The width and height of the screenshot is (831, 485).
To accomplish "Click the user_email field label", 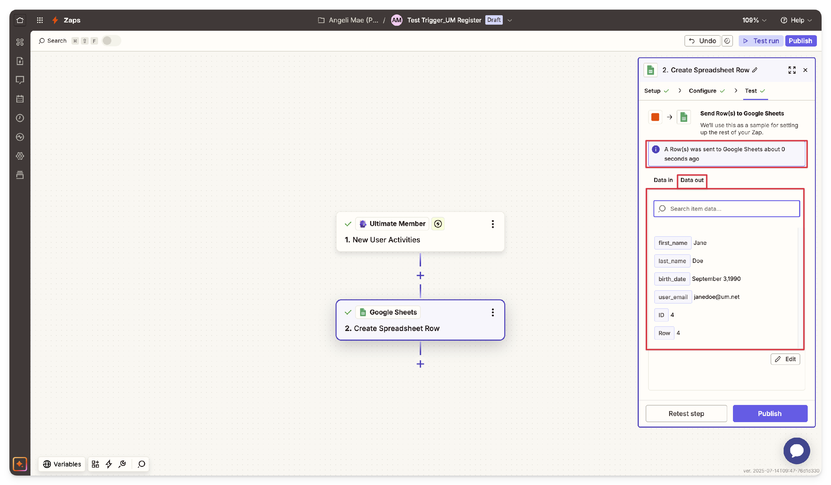I will coord(673,297).
